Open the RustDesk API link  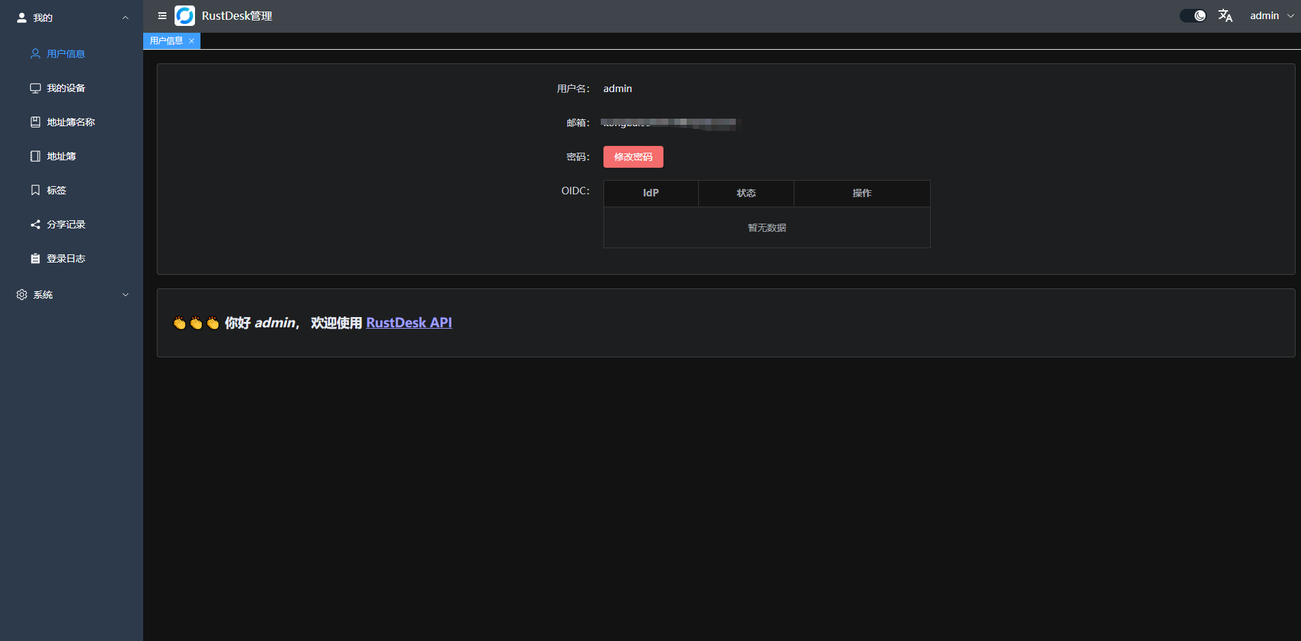point(408,323)
